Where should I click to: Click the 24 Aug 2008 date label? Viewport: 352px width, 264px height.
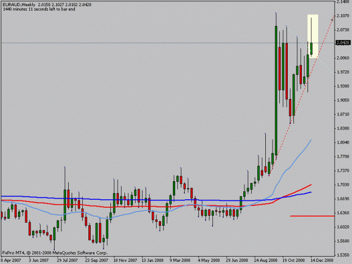266,261
